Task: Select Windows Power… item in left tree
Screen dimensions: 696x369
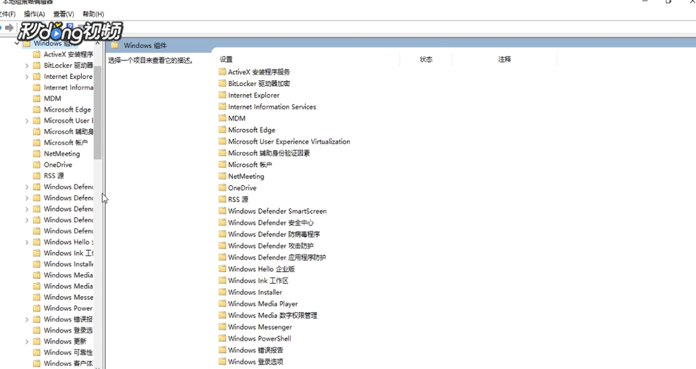Action: (x=68, y=308)
